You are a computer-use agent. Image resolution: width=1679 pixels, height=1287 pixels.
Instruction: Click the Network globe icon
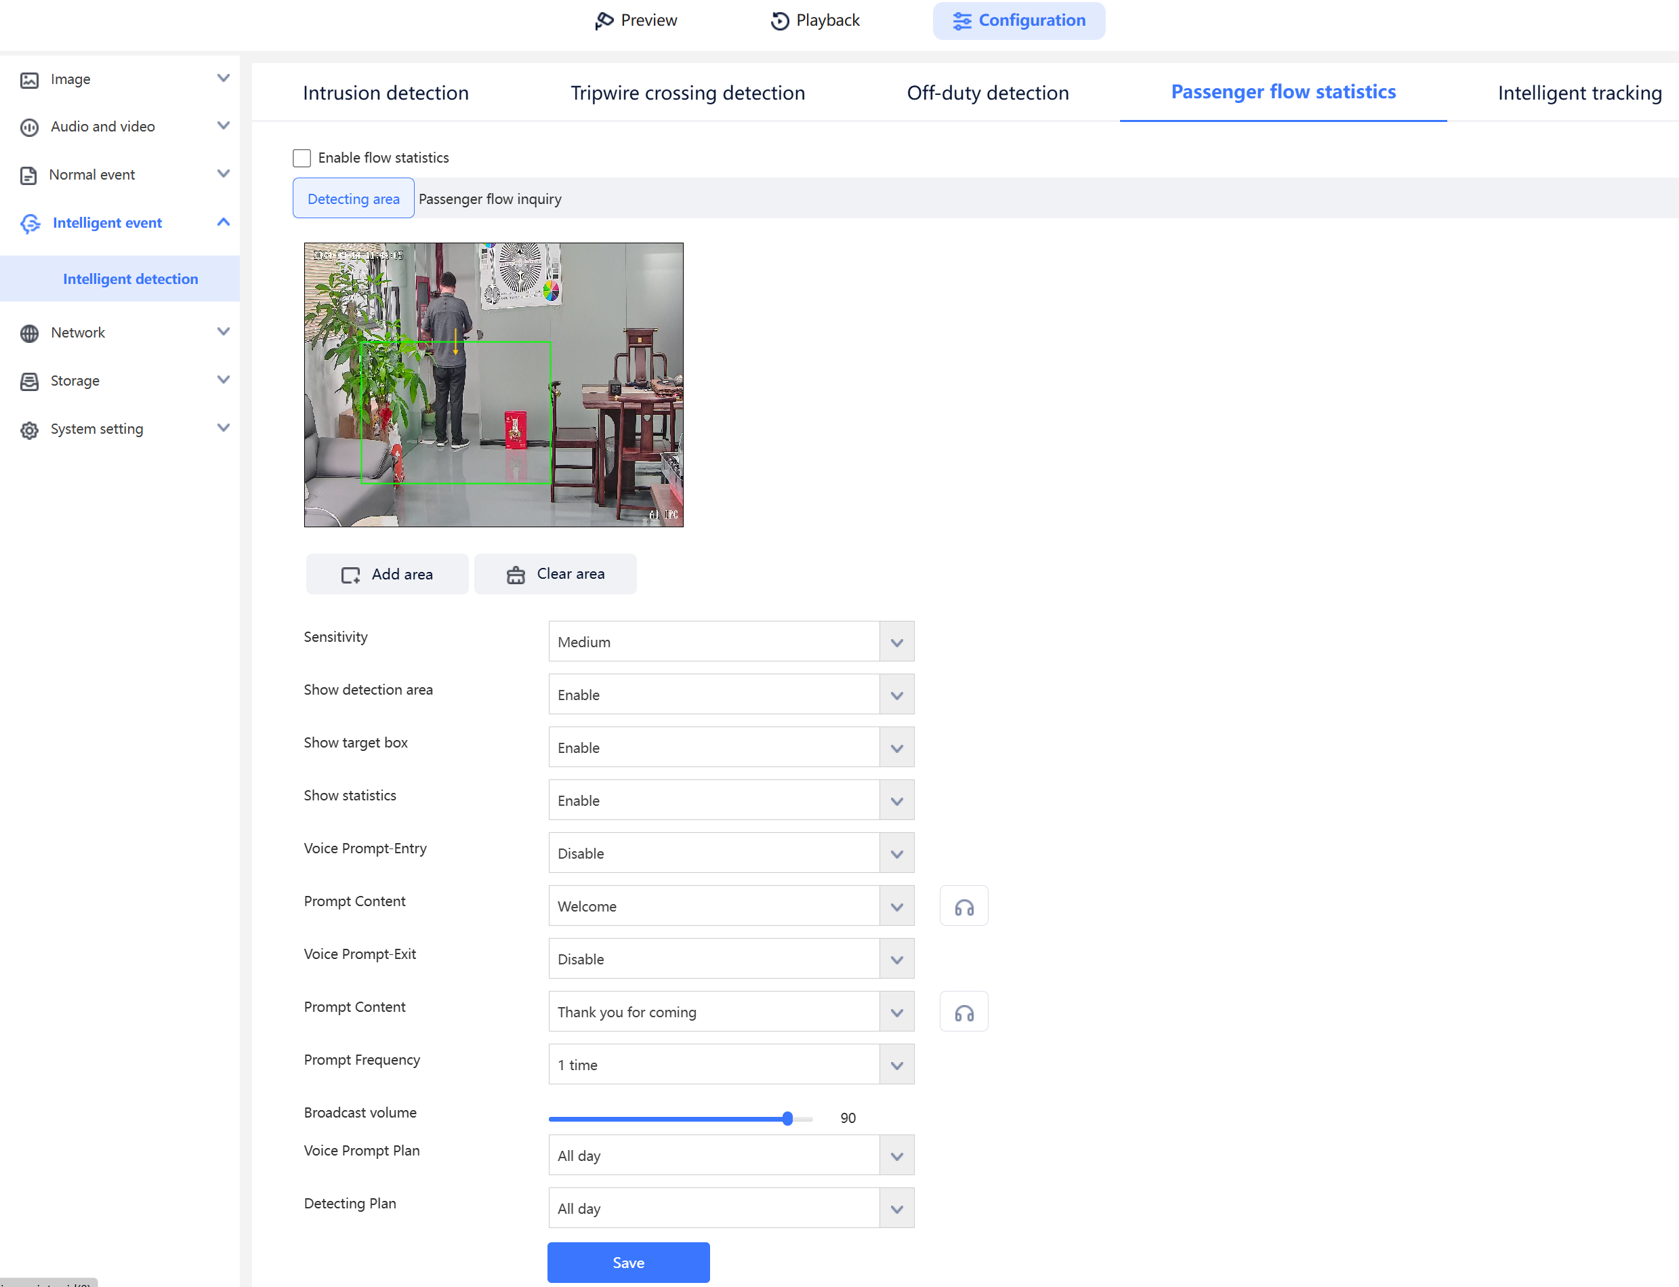click(29, 333)
